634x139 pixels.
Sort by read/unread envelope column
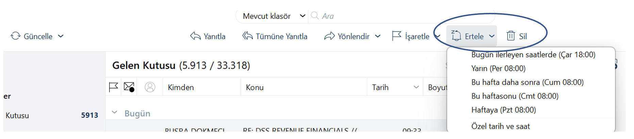[129, 87]
